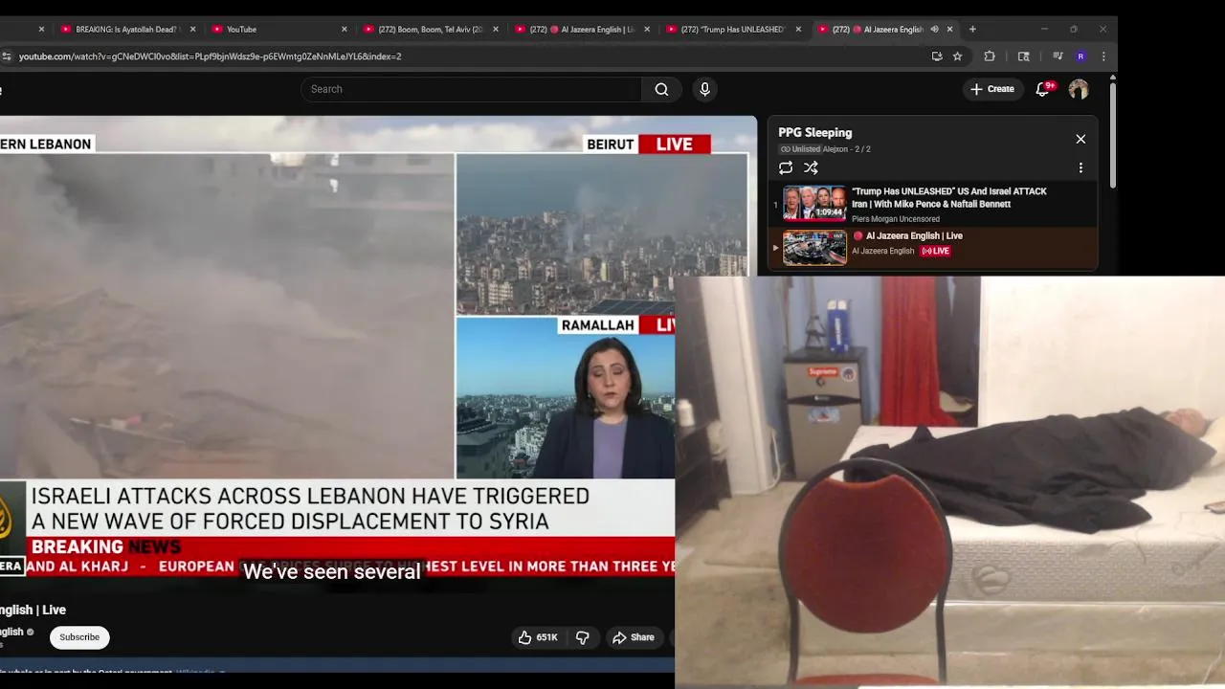The image size is (1225, 689).
Task: Click the tab search side panel icon
Action: [x=1023, y=56]
